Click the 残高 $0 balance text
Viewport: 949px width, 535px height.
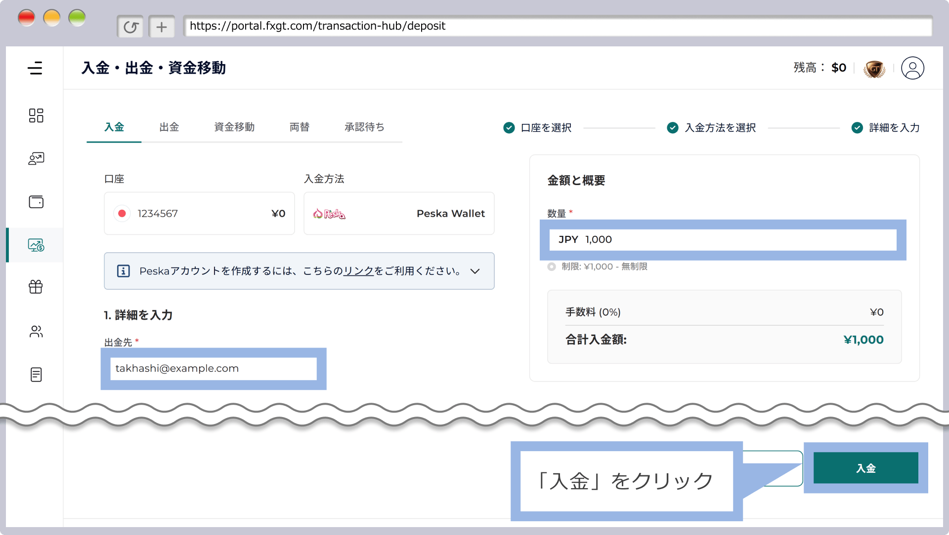(x=820, y=68)
